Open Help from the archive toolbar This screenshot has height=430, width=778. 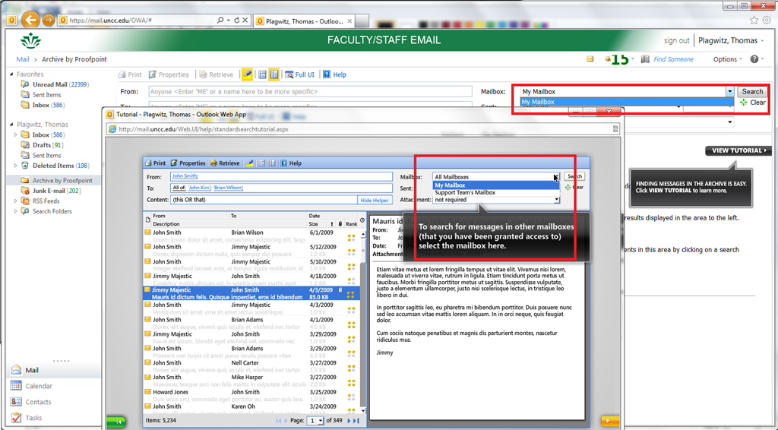pyautogui.click(x=334, y=74)
